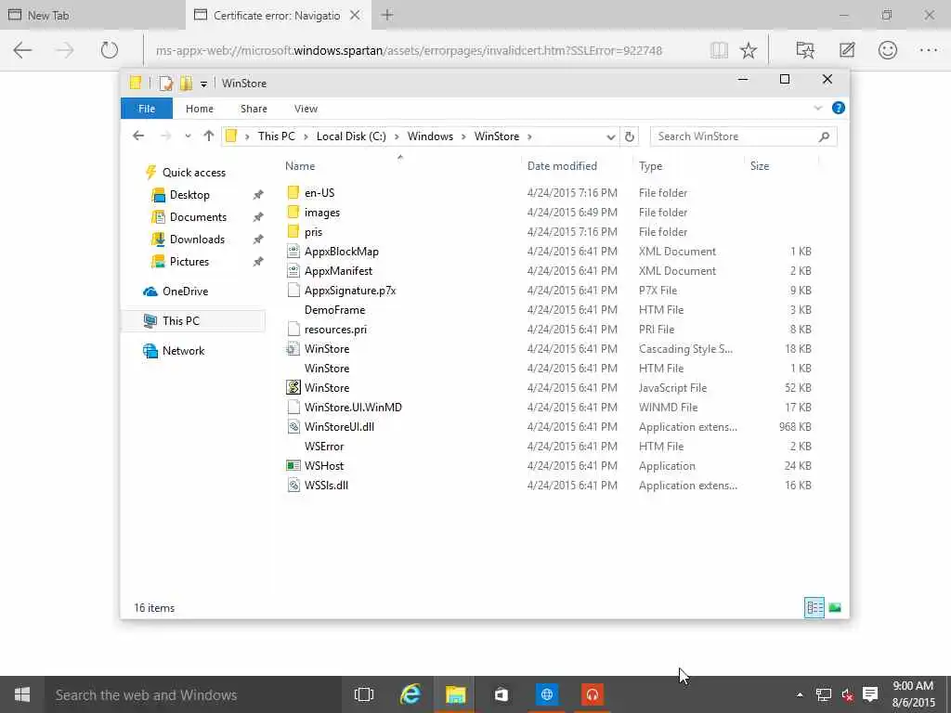Open Documents in navigation pane
Image resolution: width=951 pixels, height=713 pixels.
click(x=198, y=217)
